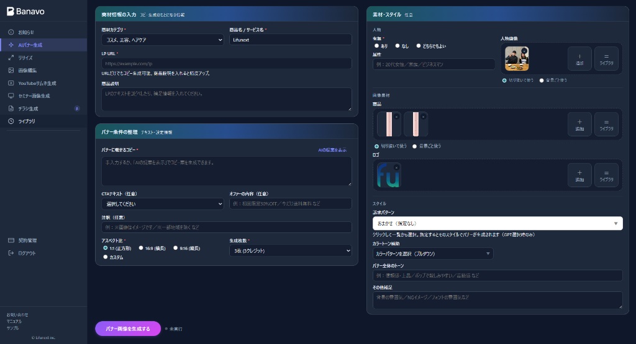Click the 人物画像 photo thumbnail
The width and height of the screenshot is (636, 344).
(516, 59)
